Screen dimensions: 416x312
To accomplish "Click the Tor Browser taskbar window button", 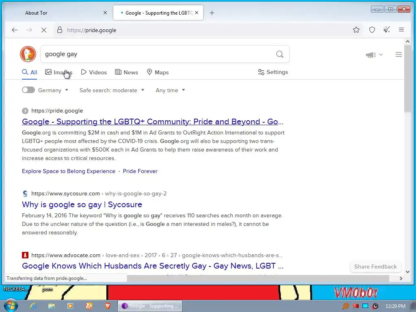I will tap(150, 306).
